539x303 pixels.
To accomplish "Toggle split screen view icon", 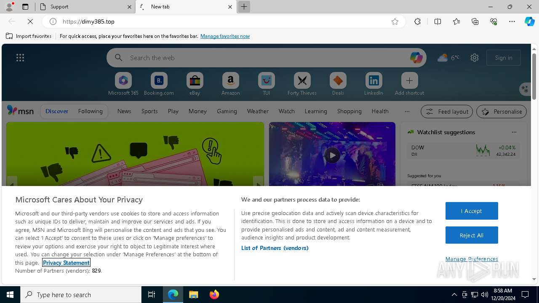I will point(438,21).
